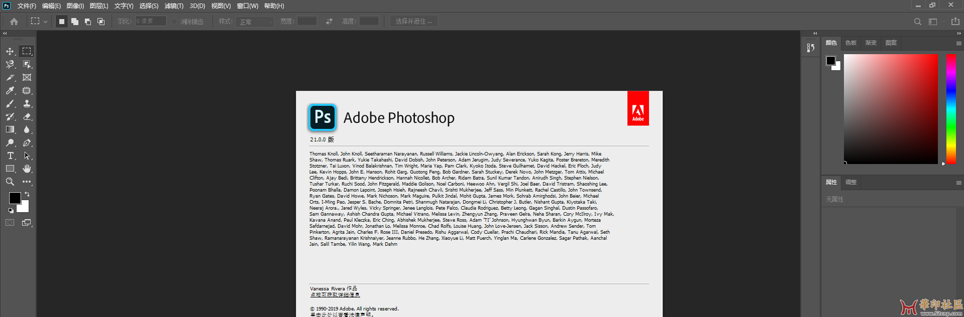Select the Clone Stamp tool
The image size is (964, 317).
pyautogui.click(x=27, y=103)
